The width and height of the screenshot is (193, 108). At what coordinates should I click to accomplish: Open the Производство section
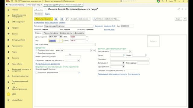click(17, 46)
